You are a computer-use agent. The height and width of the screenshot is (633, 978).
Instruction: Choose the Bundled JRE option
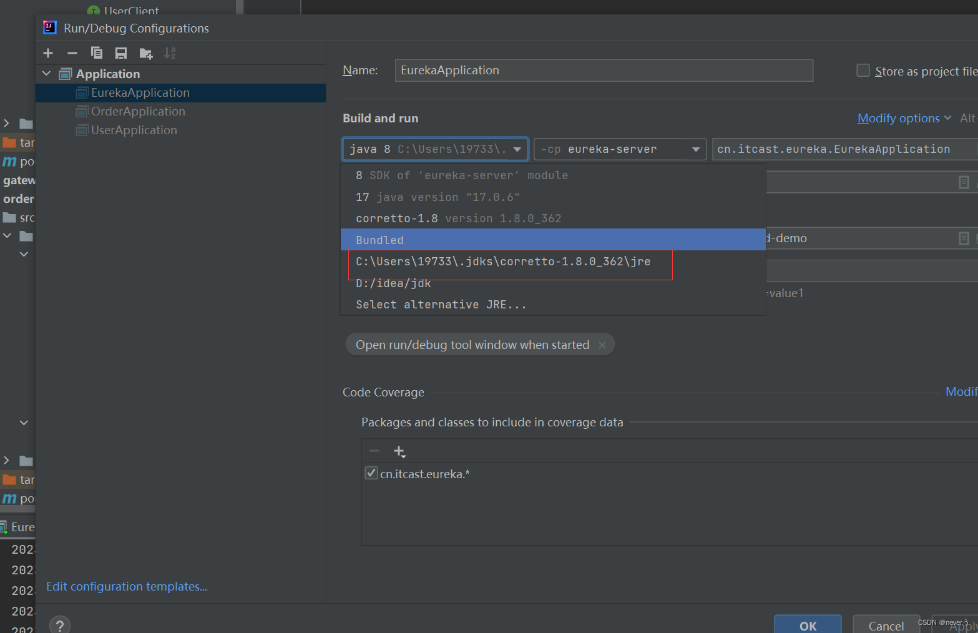point(553,240)
